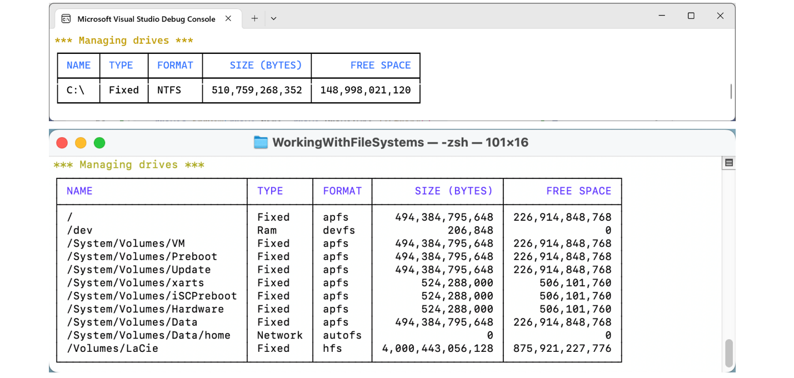The image size is (794, 378).
Task: Click SIZE (BYTES) header in zsh table
Action: tap(454, 191)
